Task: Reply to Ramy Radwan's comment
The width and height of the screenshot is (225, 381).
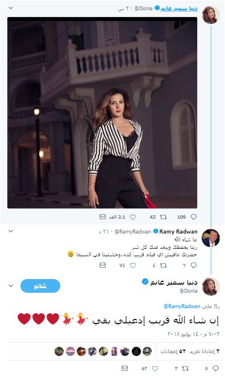Action: (193, 265)
